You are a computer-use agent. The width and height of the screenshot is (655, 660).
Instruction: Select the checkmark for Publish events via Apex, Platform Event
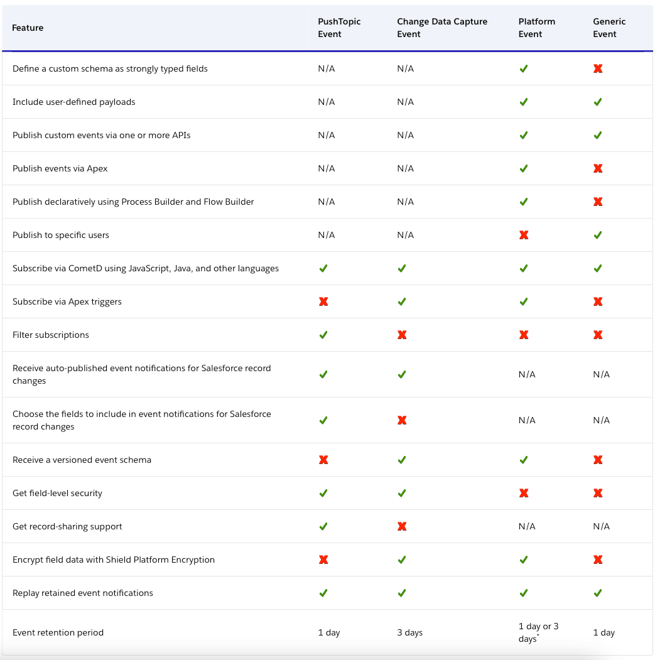click(524, 168)
